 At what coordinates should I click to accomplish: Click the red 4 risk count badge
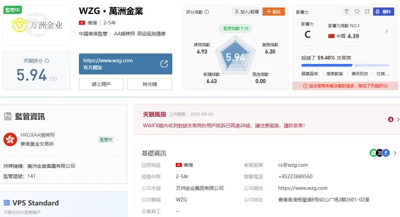click(x=391, y=119)
